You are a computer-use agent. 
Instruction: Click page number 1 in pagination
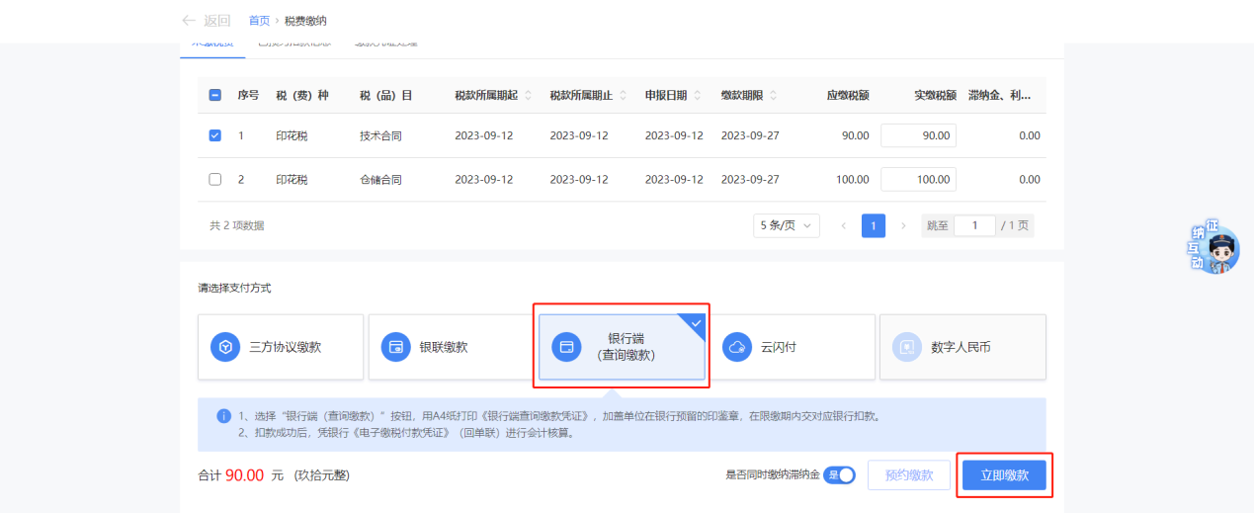(873, 225)
